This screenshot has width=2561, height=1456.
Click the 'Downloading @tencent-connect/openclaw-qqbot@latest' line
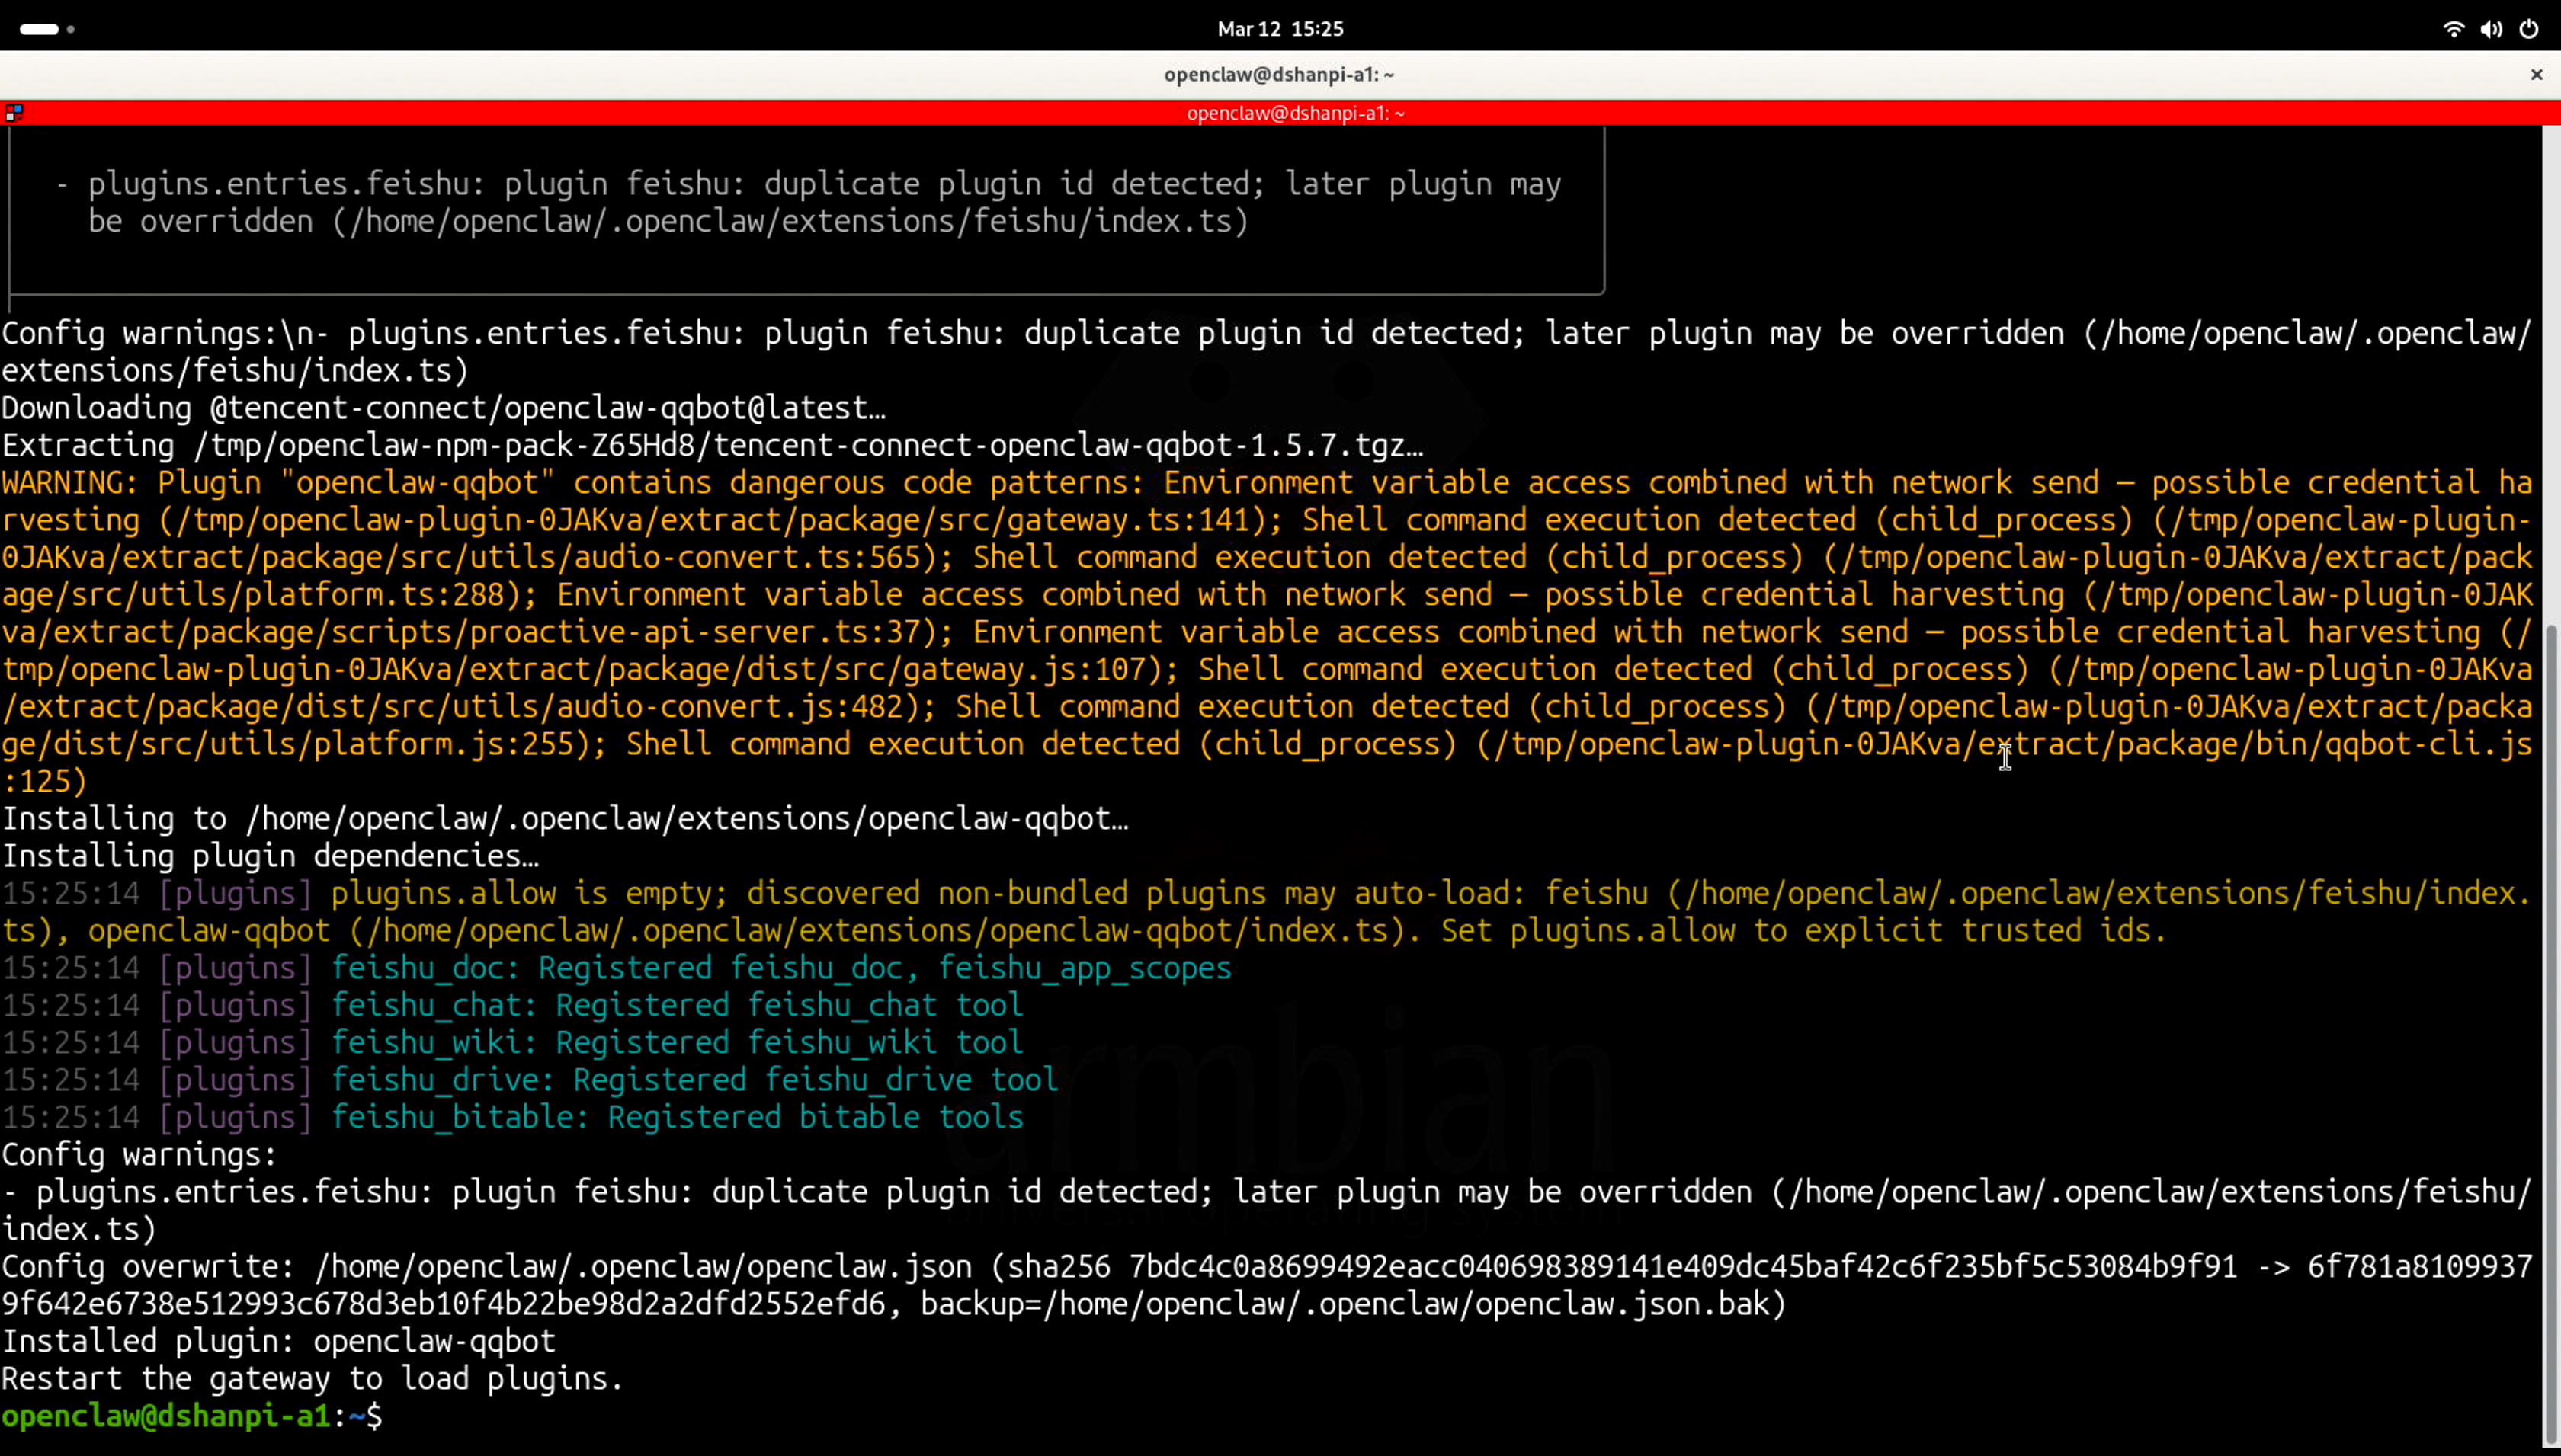443,408
